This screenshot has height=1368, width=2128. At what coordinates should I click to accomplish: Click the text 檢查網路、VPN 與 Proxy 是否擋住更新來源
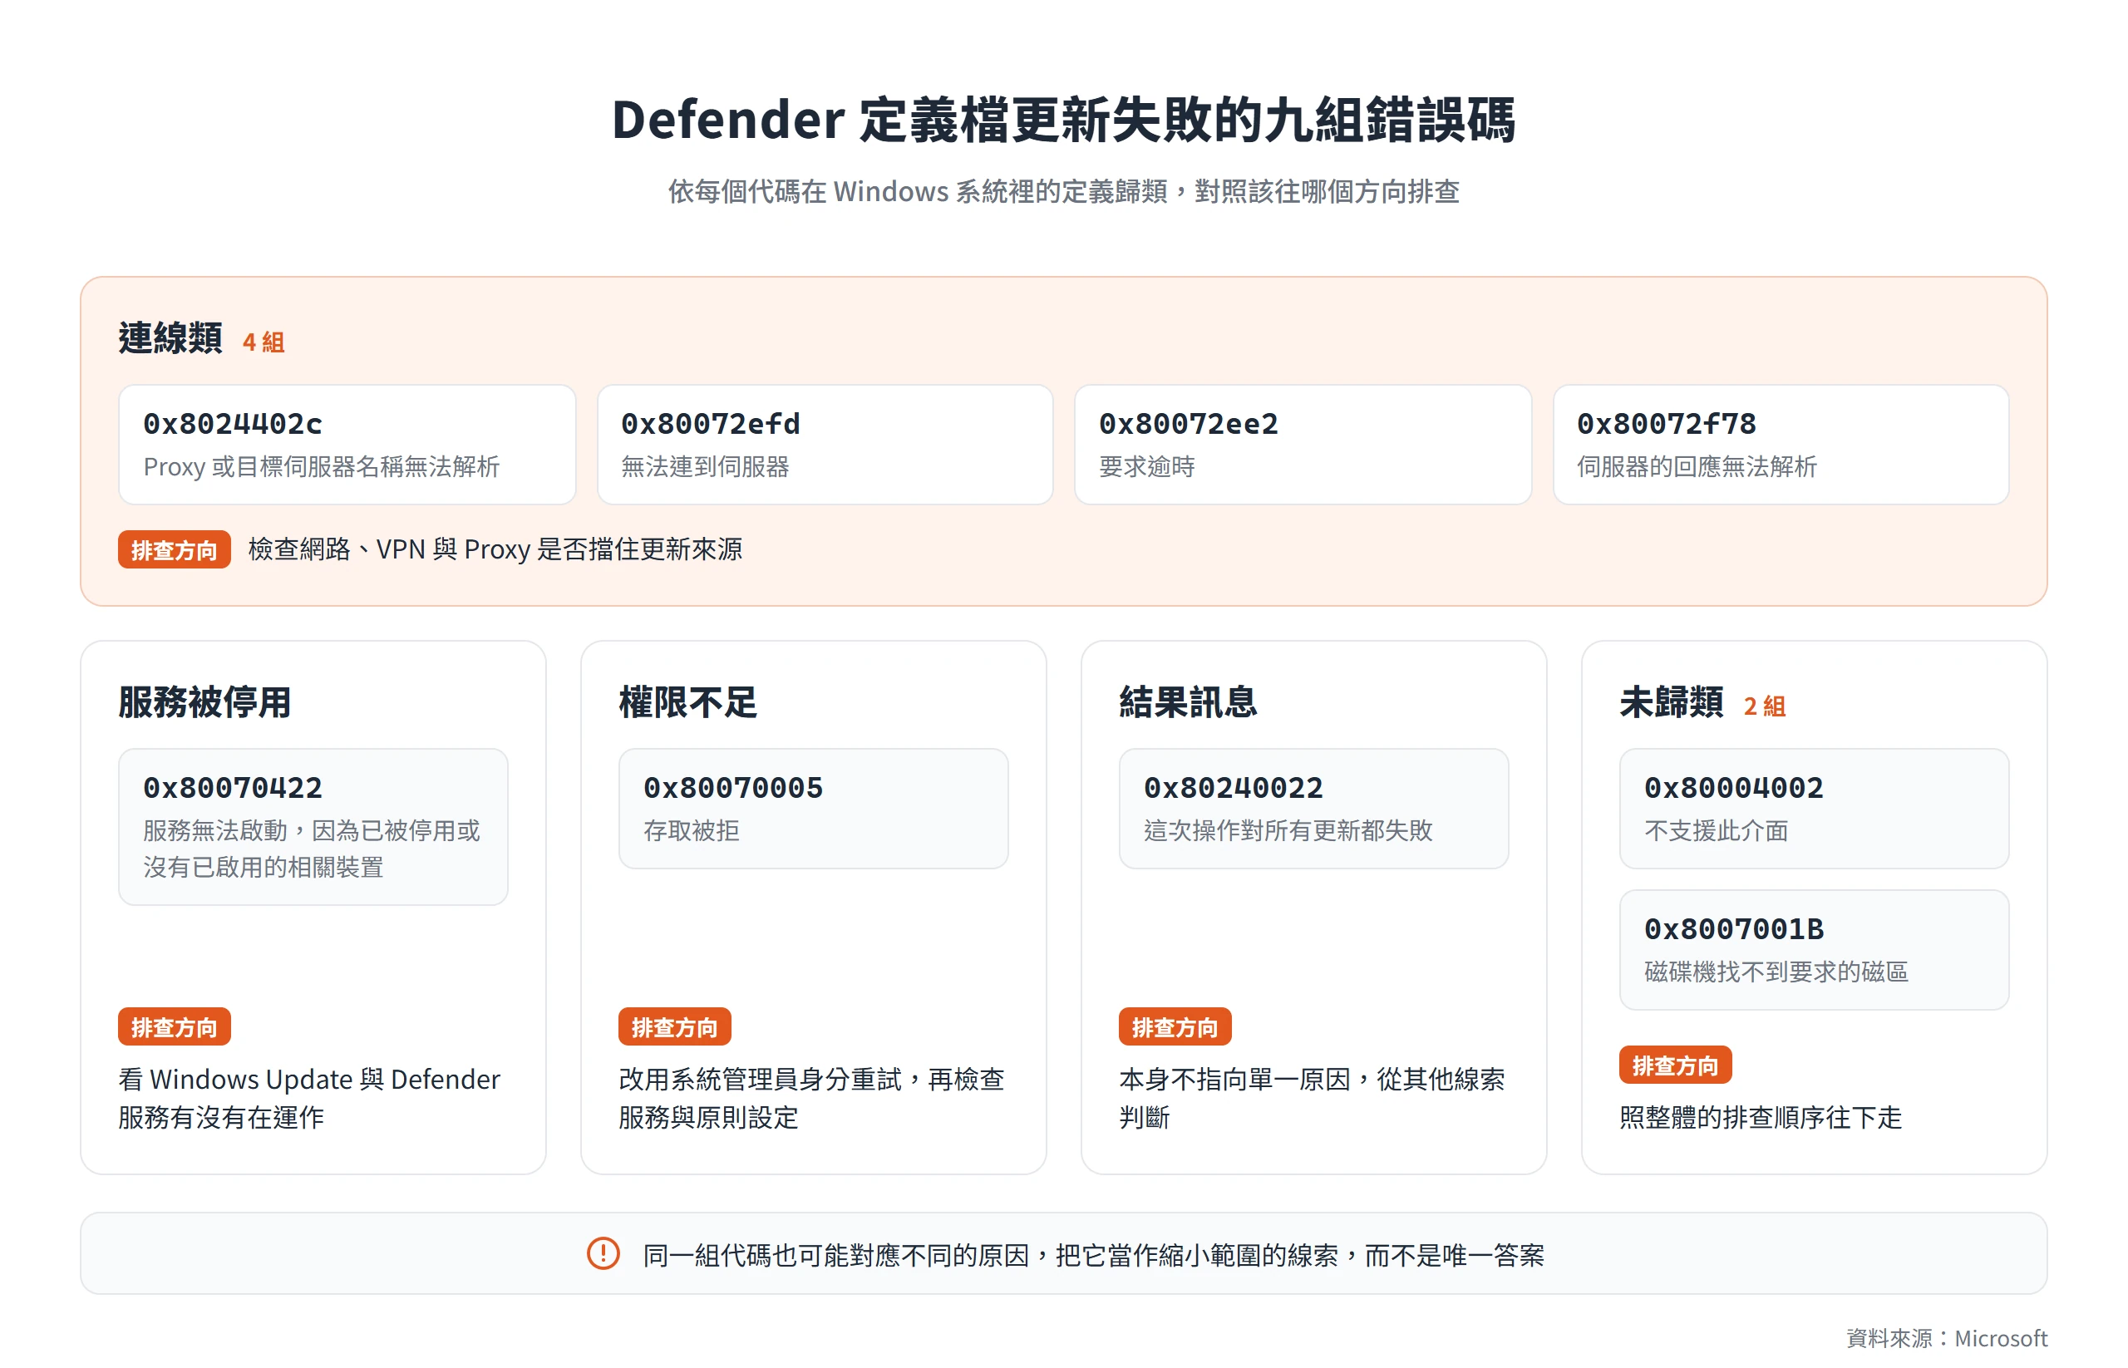point(495,549)
